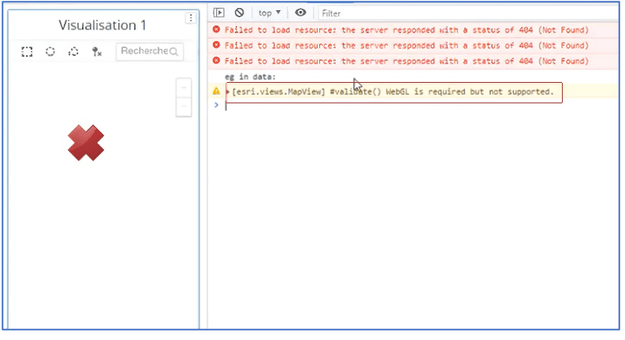The width and height of the screenshot is (625, 340).
Task: Clear the console with the ban icon
Action: pos(239,13)
